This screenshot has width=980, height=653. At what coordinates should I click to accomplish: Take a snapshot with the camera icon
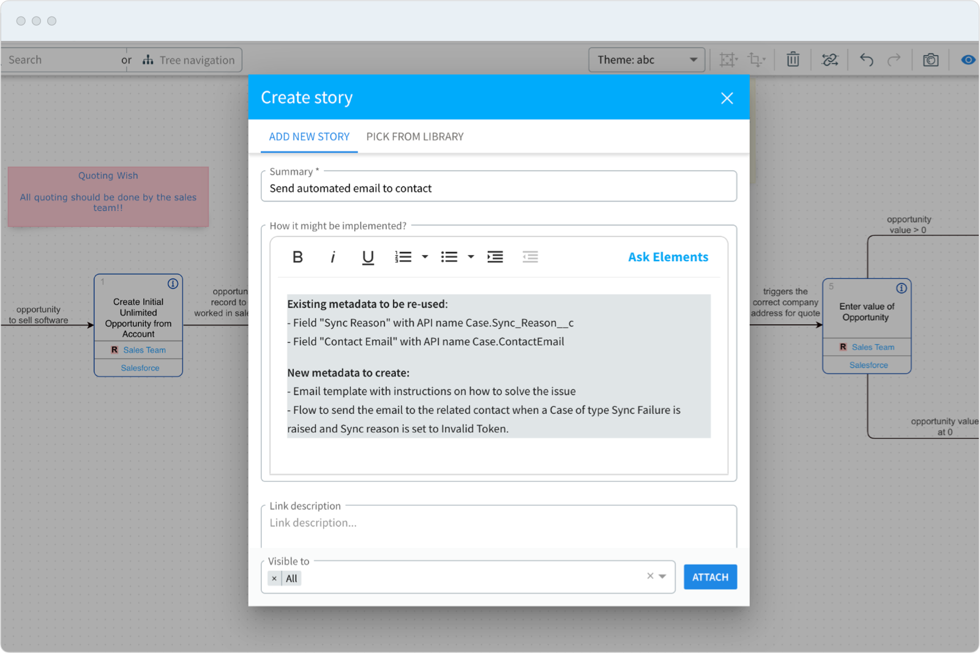point(930,60)
